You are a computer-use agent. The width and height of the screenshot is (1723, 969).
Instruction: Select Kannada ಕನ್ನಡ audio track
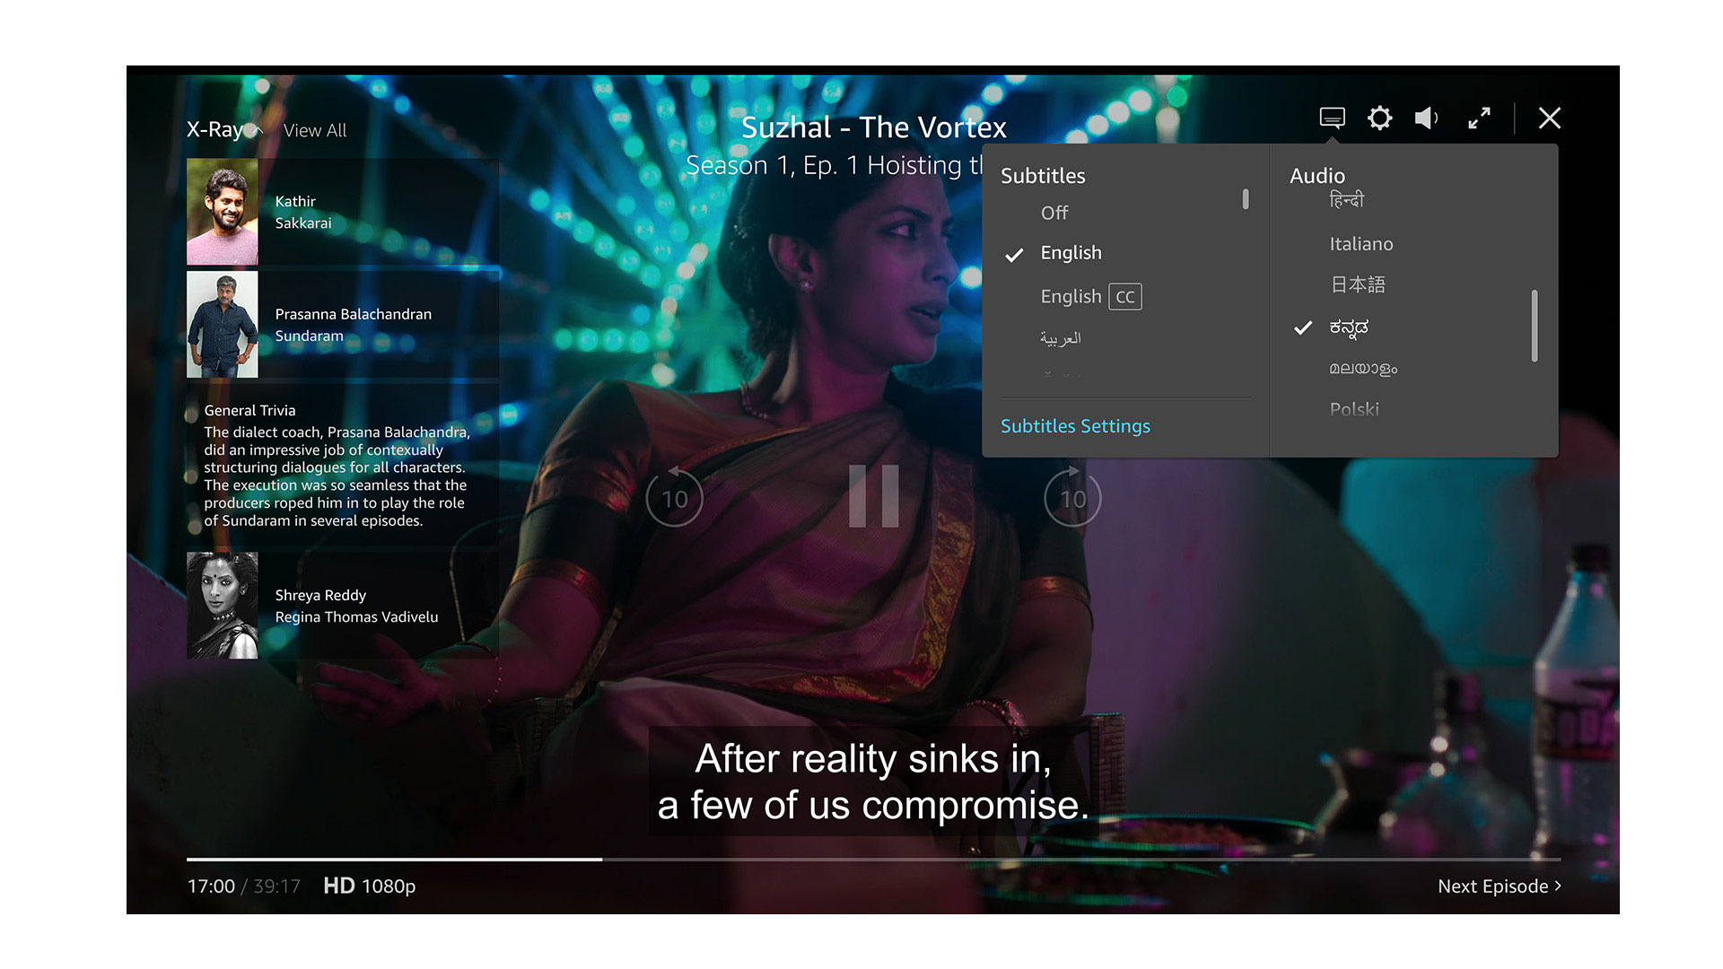coord(1349,327)
